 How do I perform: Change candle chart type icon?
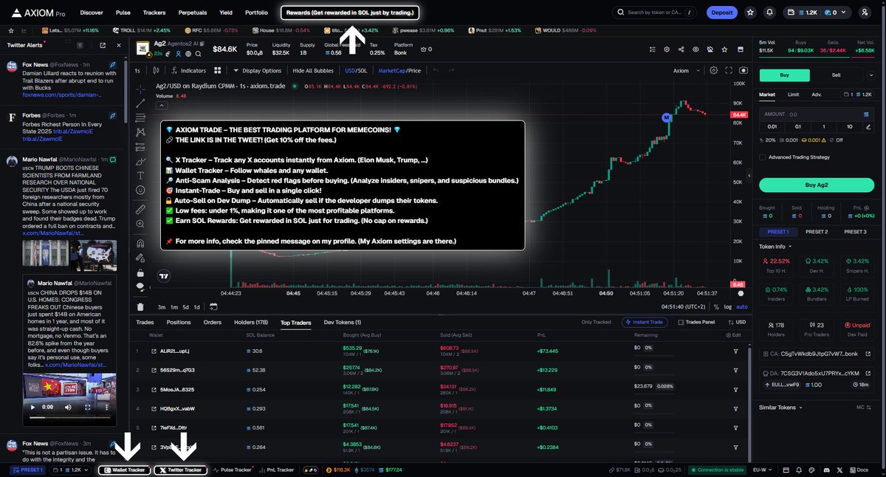point(157,70)
